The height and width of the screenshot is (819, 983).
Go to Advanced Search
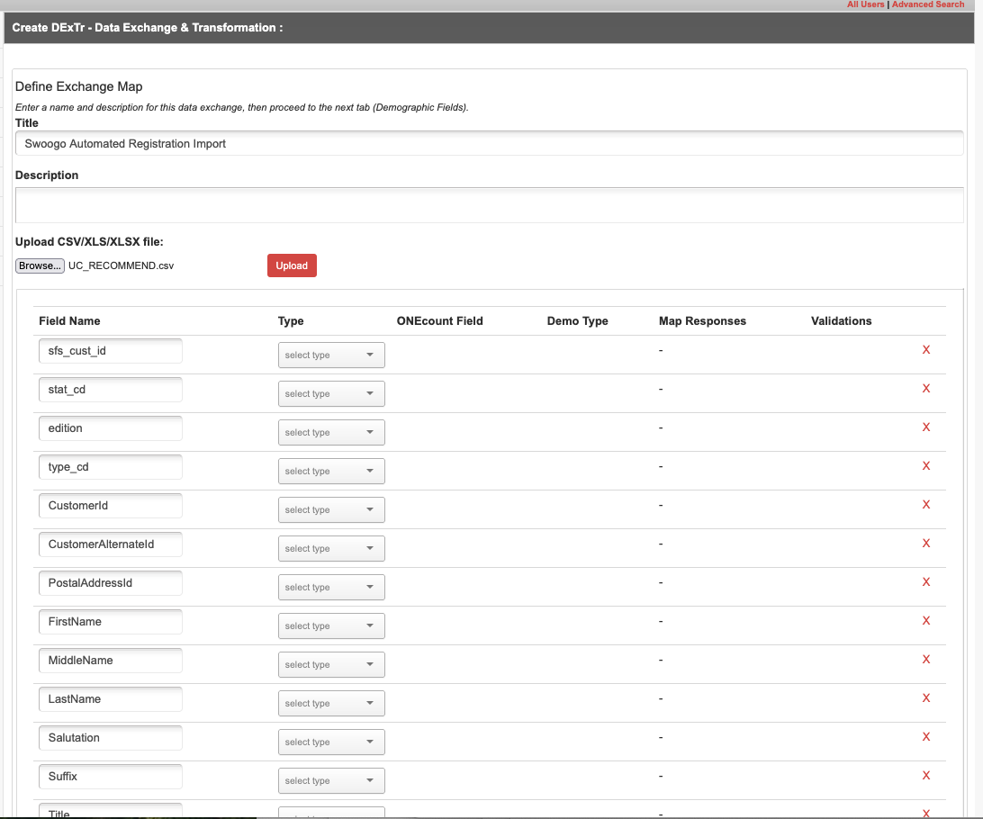tap(928, 4)
